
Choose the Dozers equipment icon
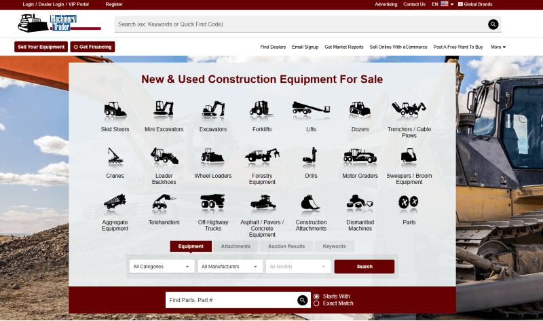(360, 109)
